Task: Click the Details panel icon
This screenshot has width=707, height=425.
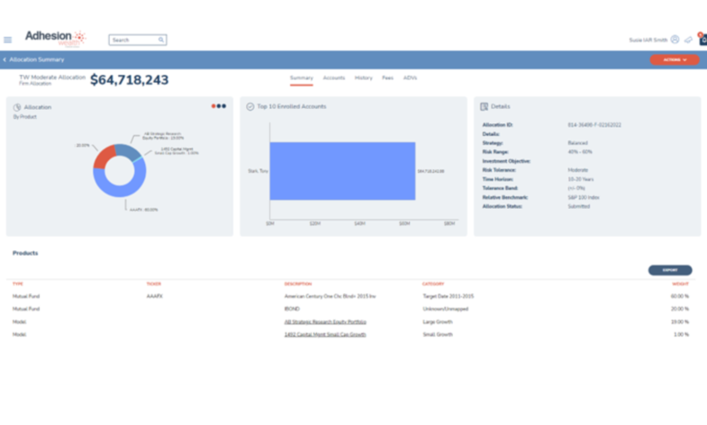Action: (x=485, y=106)
